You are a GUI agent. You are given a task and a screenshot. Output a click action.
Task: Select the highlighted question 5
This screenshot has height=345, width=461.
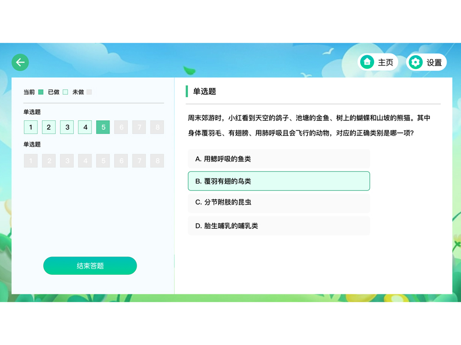tap(103, 127)
